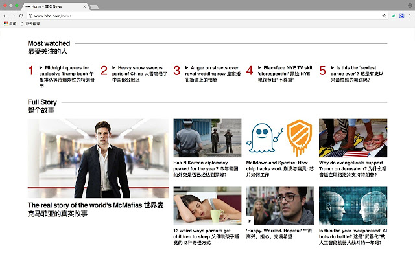Open the Apps shortcut in bookmarks bar
Viewport: 415px width, 259px height.
pyautogui.click(x=9, y=23)
